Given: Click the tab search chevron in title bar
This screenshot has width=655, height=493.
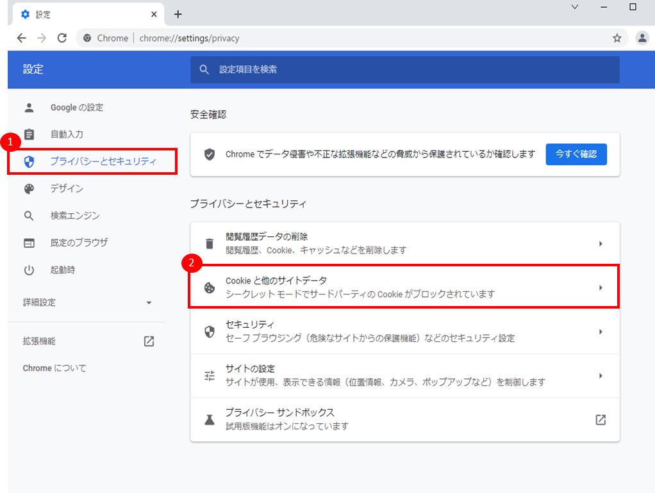Looking at the screenshot, I should [x=575, y=6].
